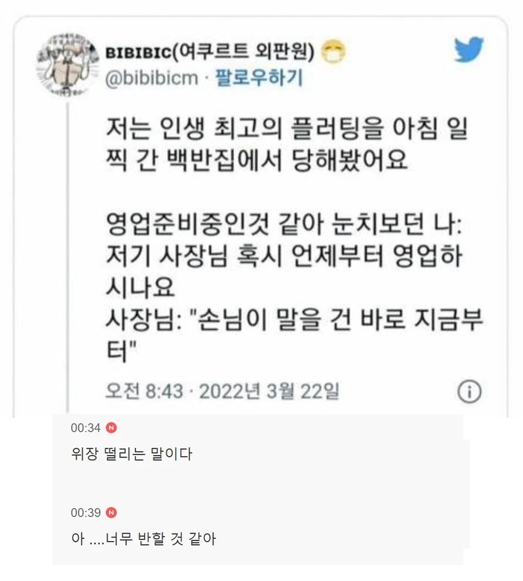Click the 00:34 comment timestamp
The width and height of the screenshot is (523, 581).
click(x=86, y=428)
